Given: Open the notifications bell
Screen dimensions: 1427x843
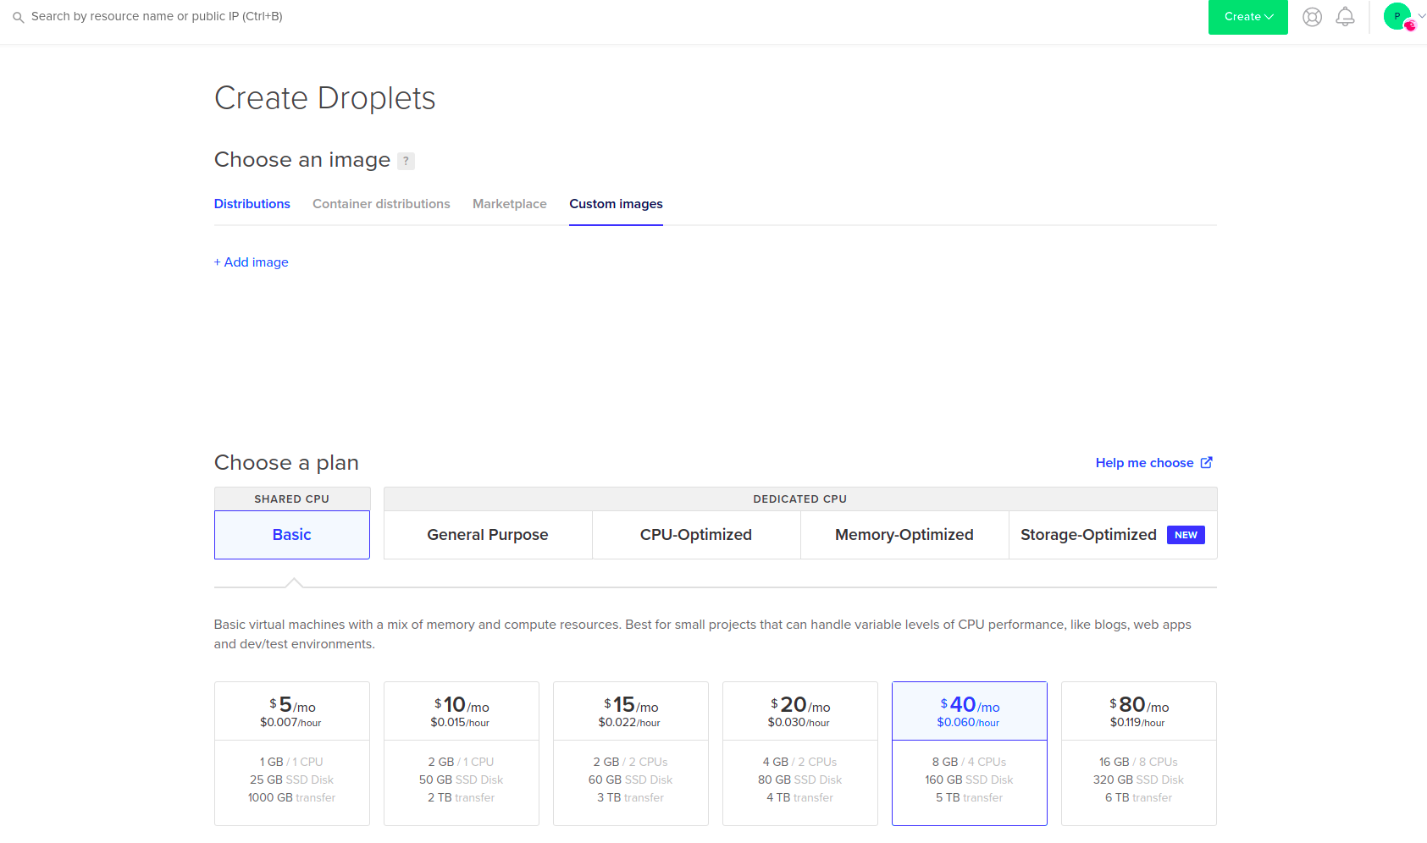Looking at the screenshot, I should coord(1345,17).
